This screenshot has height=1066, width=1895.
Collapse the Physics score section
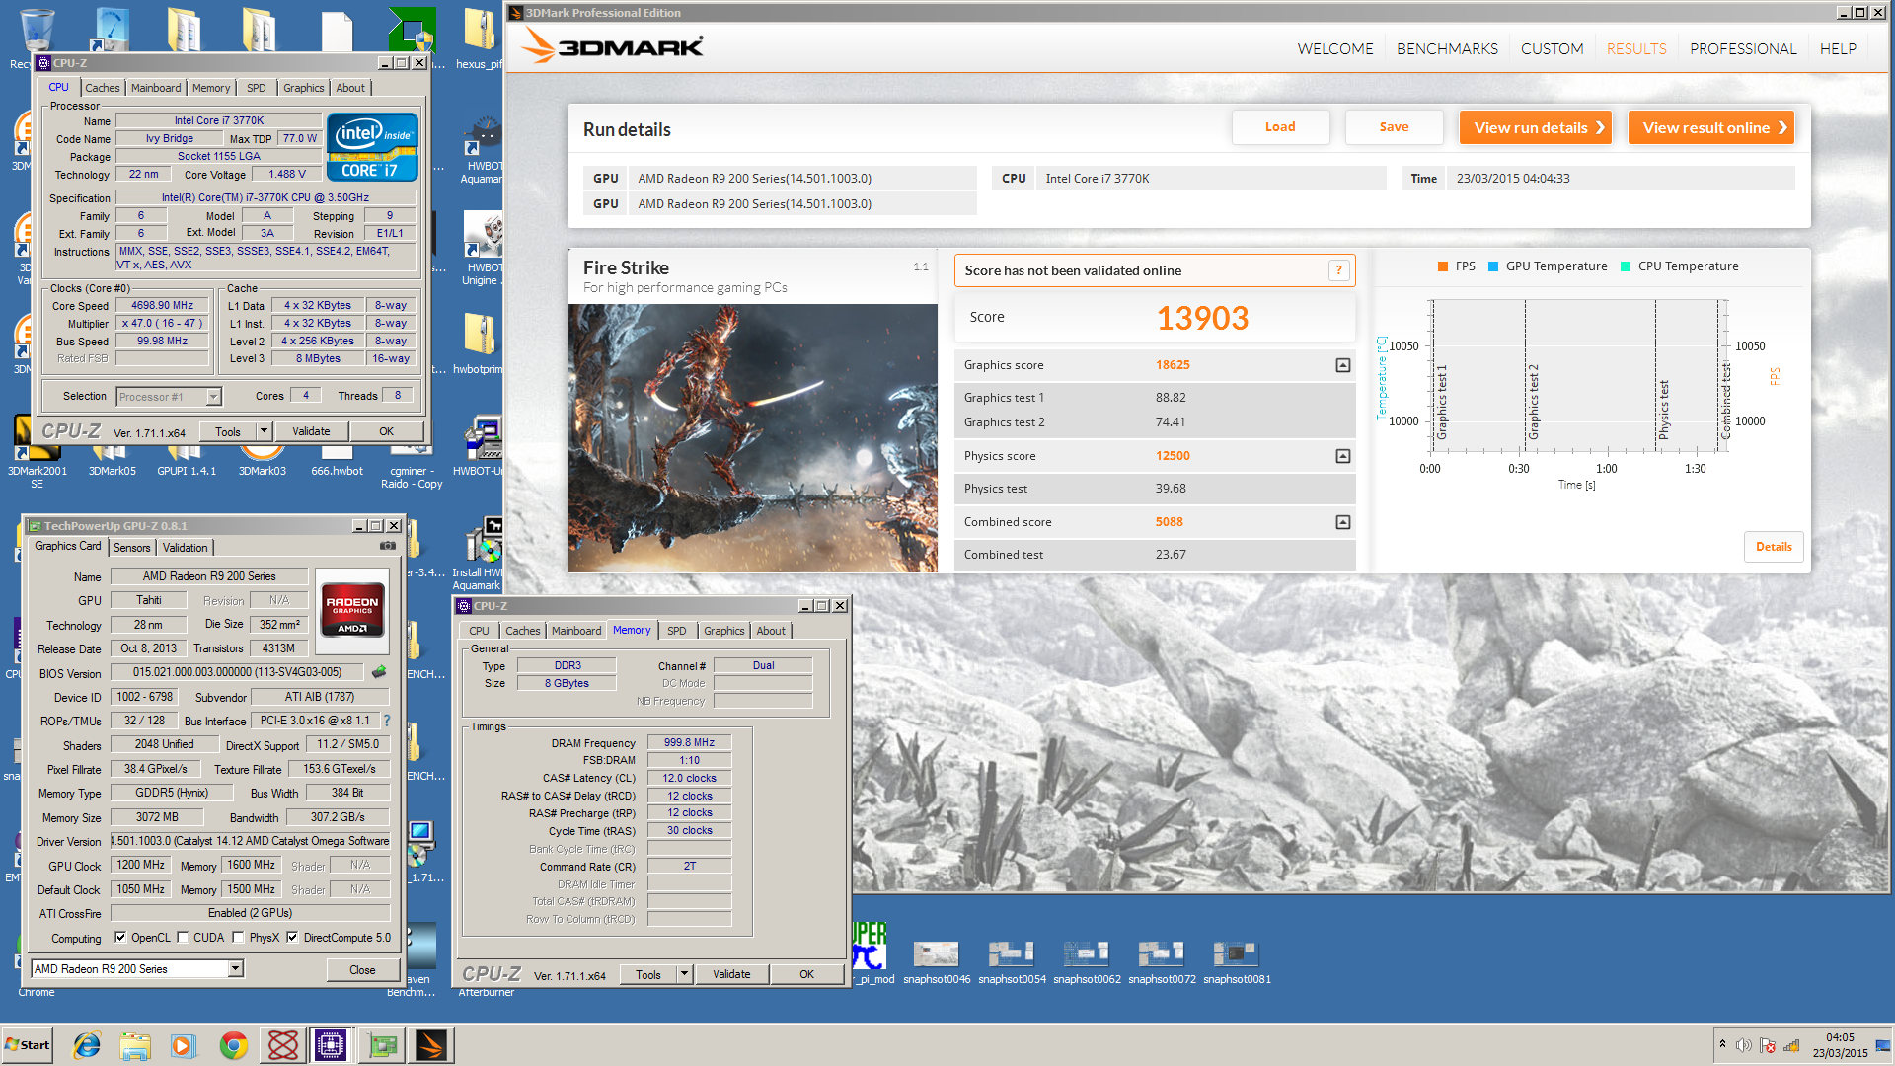coord(1342,456)
